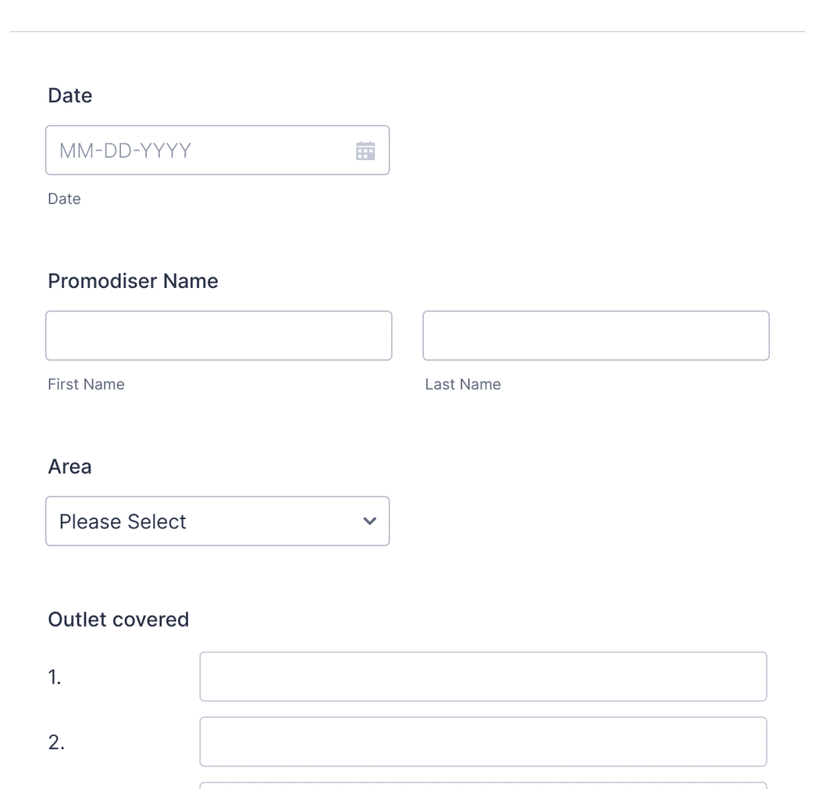
Task: Open the Please Select dropdown under Area
Action: tap(217, 521)
